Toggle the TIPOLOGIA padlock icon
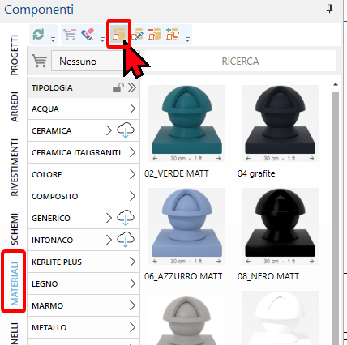Image resolution: width=347 pixels, height=345 pixels. pyautogui.click(x=118, y=87)
